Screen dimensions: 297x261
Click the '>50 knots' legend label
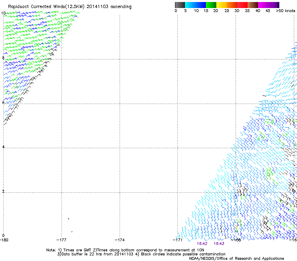click(285, 11)
